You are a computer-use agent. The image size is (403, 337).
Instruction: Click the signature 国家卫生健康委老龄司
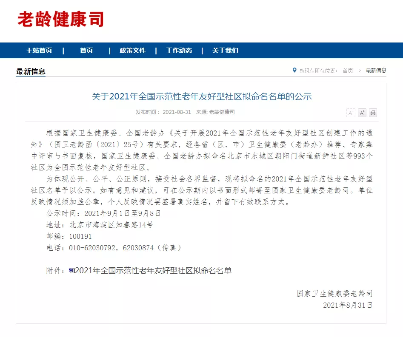334,294
